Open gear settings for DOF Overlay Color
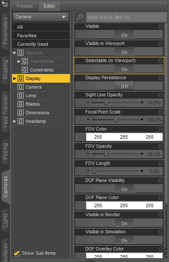The width and height of the screenshot is (169, 262). (x=160, y=249)
